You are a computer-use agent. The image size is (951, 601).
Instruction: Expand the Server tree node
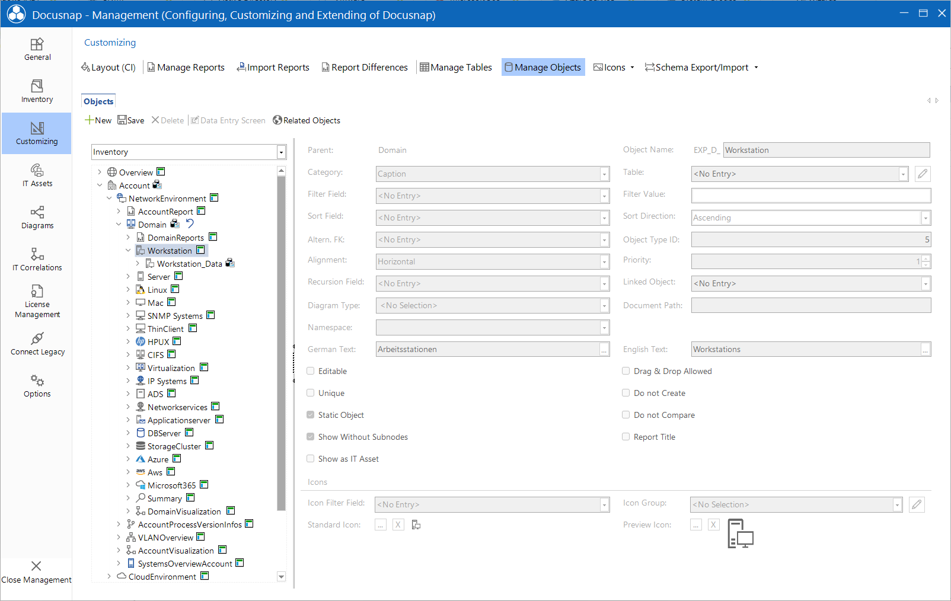(128, 276)
